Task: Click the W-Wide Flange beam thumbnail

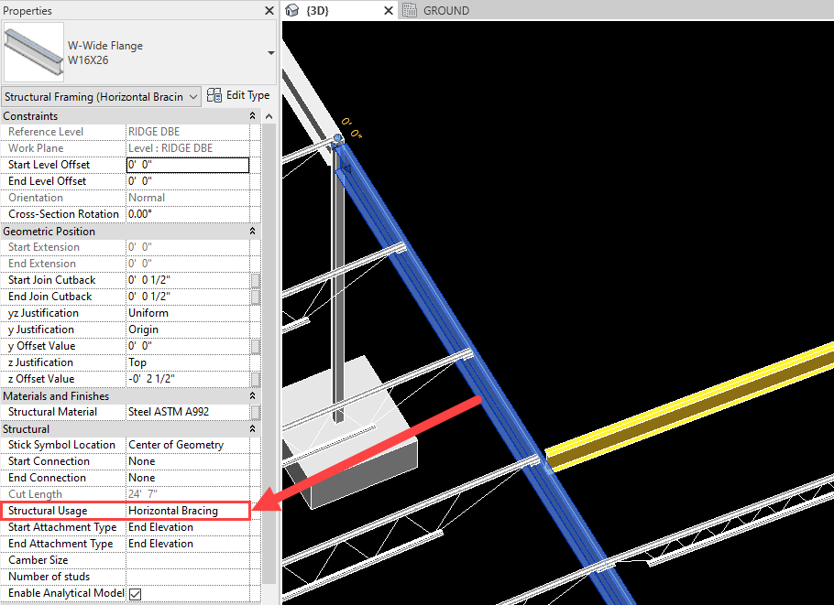Action: [33, 53]
